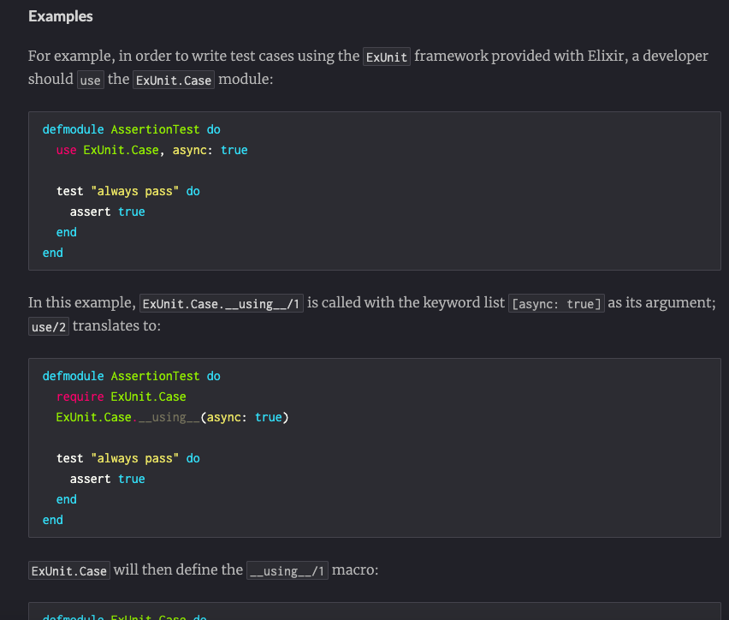This screenshot has height=620, width=729.
Task: Click the inline 'use' code in the paragraph
Action: (x=90, y=80)
